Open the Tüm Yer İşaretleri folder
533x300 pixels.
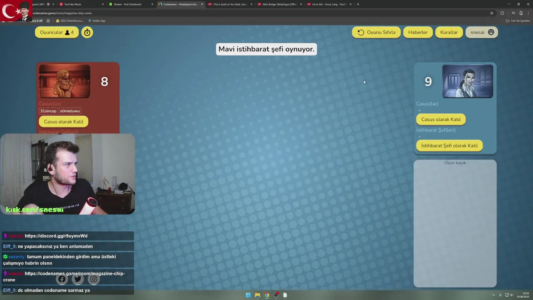click(518, 21)
